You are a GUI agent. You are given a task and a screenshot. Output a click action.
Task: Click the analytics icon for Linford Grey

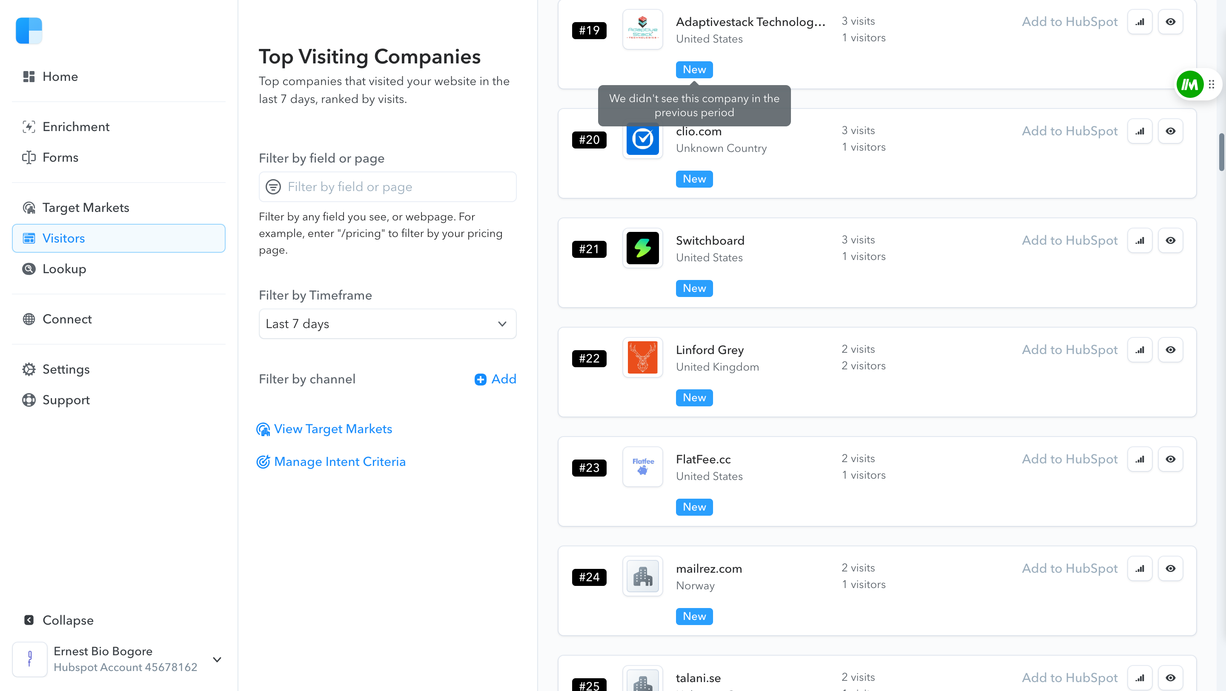pos(1140,350)
